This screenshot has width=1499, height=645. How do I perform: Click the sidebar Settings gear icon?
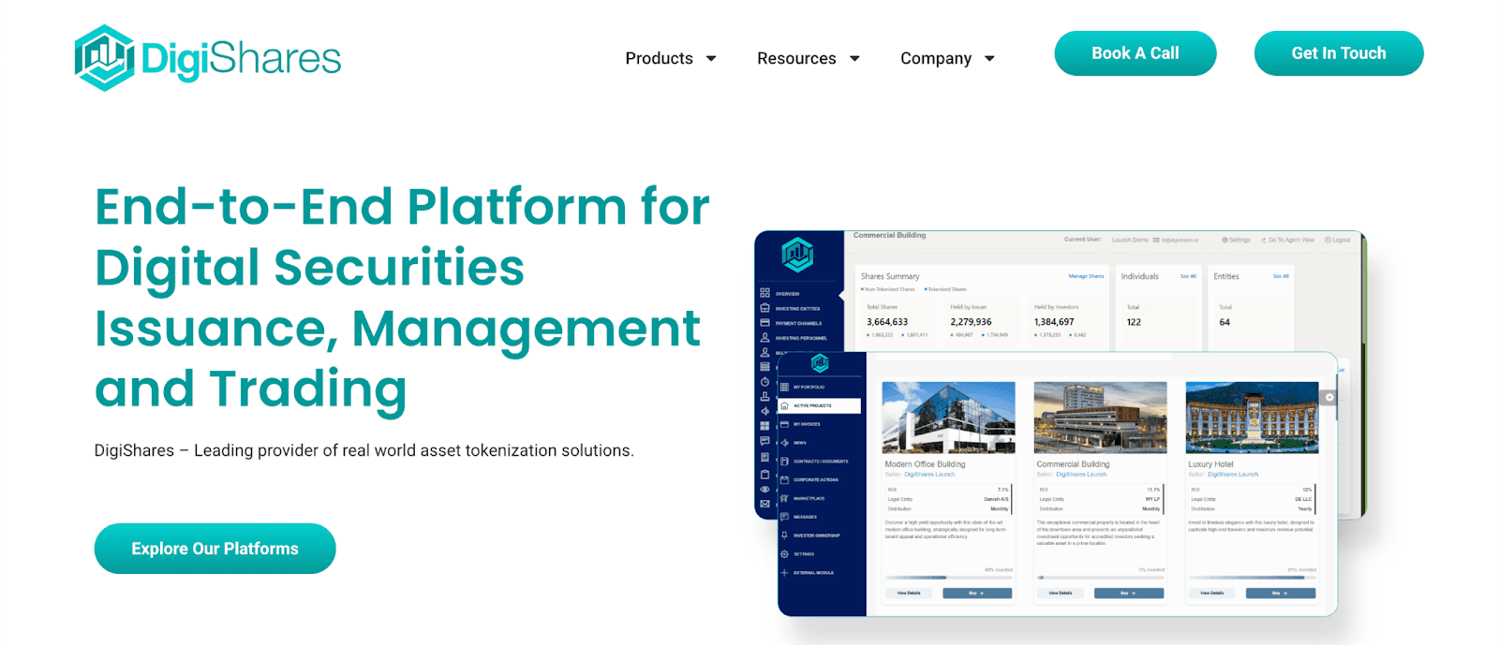click(784, 554)
